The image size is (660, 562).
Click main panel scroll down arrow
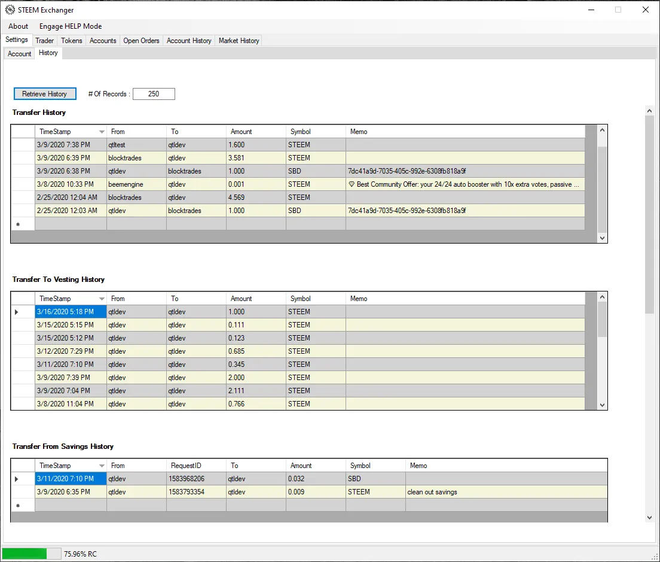649,517
